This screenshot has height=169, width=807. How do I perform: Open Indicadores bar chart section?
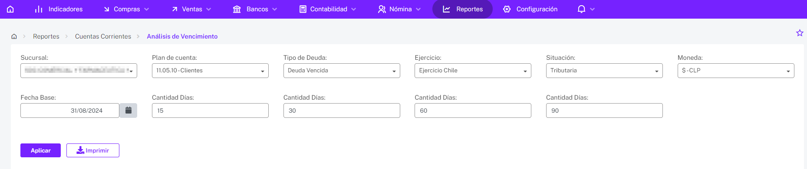click(59, 9)
